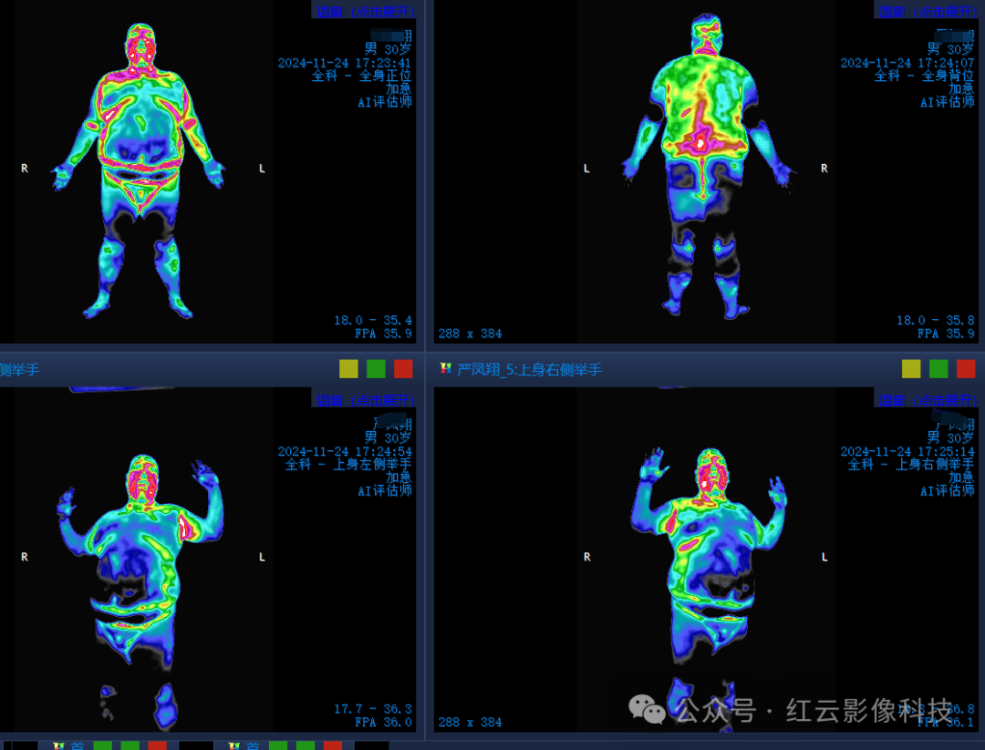The width and height of the screenshot is (985, 750).
Task: Click yellow square in 上身右侧举手 panel header
Action: tap(911, 369)
